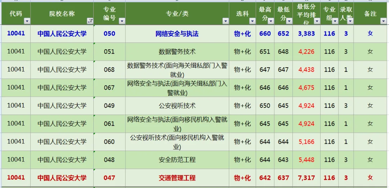The height and width of the screenshot is (188, 389).
Task: Click the ranking value 4,675
Action: coord(307,88)
